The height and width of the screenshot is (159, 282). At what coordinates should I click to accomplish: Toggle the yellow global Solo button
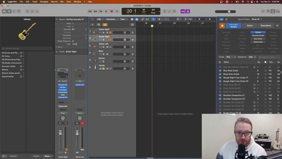point(105,25)
